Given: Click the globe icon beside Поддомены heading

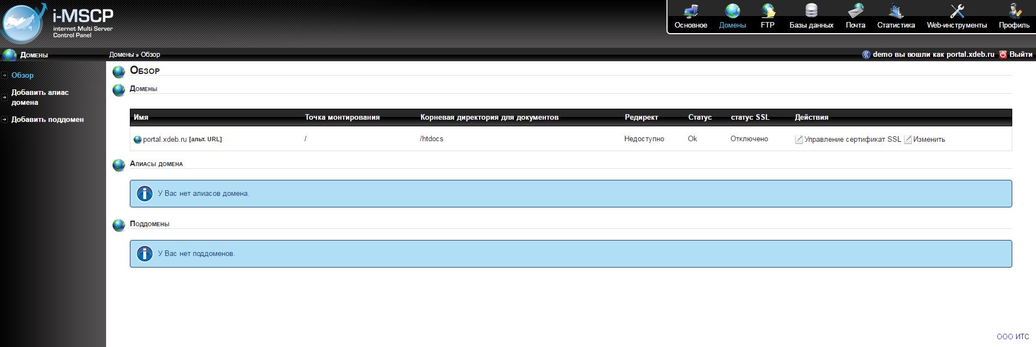Looking at the screenshot, I should 119,225.
